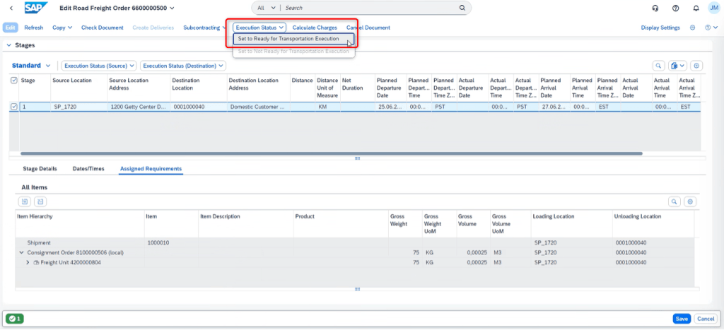Click the Net Duration column header

[x=357, y=87]
